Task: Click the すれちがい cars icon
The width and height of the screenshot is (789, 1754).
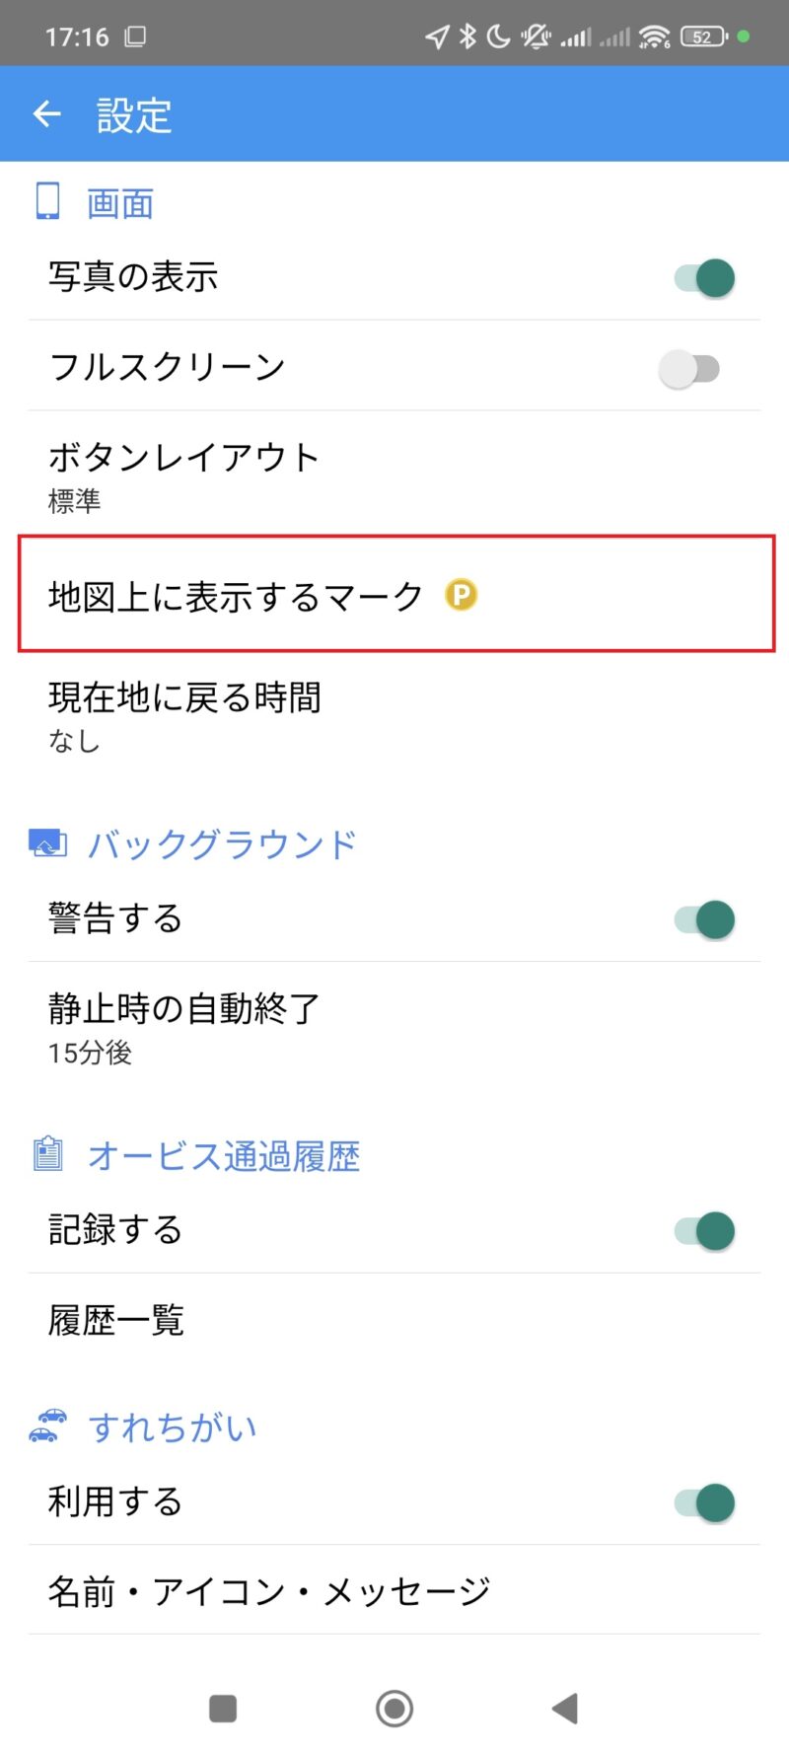Action: (x=47, y=1425)
